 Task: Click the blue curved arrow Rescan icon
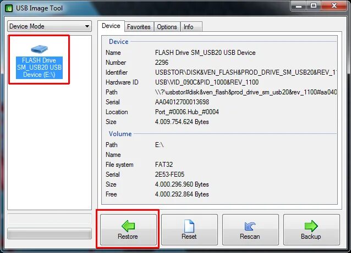(250, 226)
